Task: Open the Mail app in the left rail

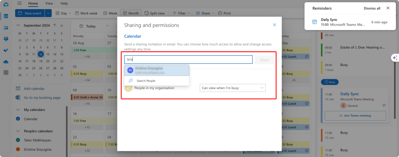Action: coord(6,4)
